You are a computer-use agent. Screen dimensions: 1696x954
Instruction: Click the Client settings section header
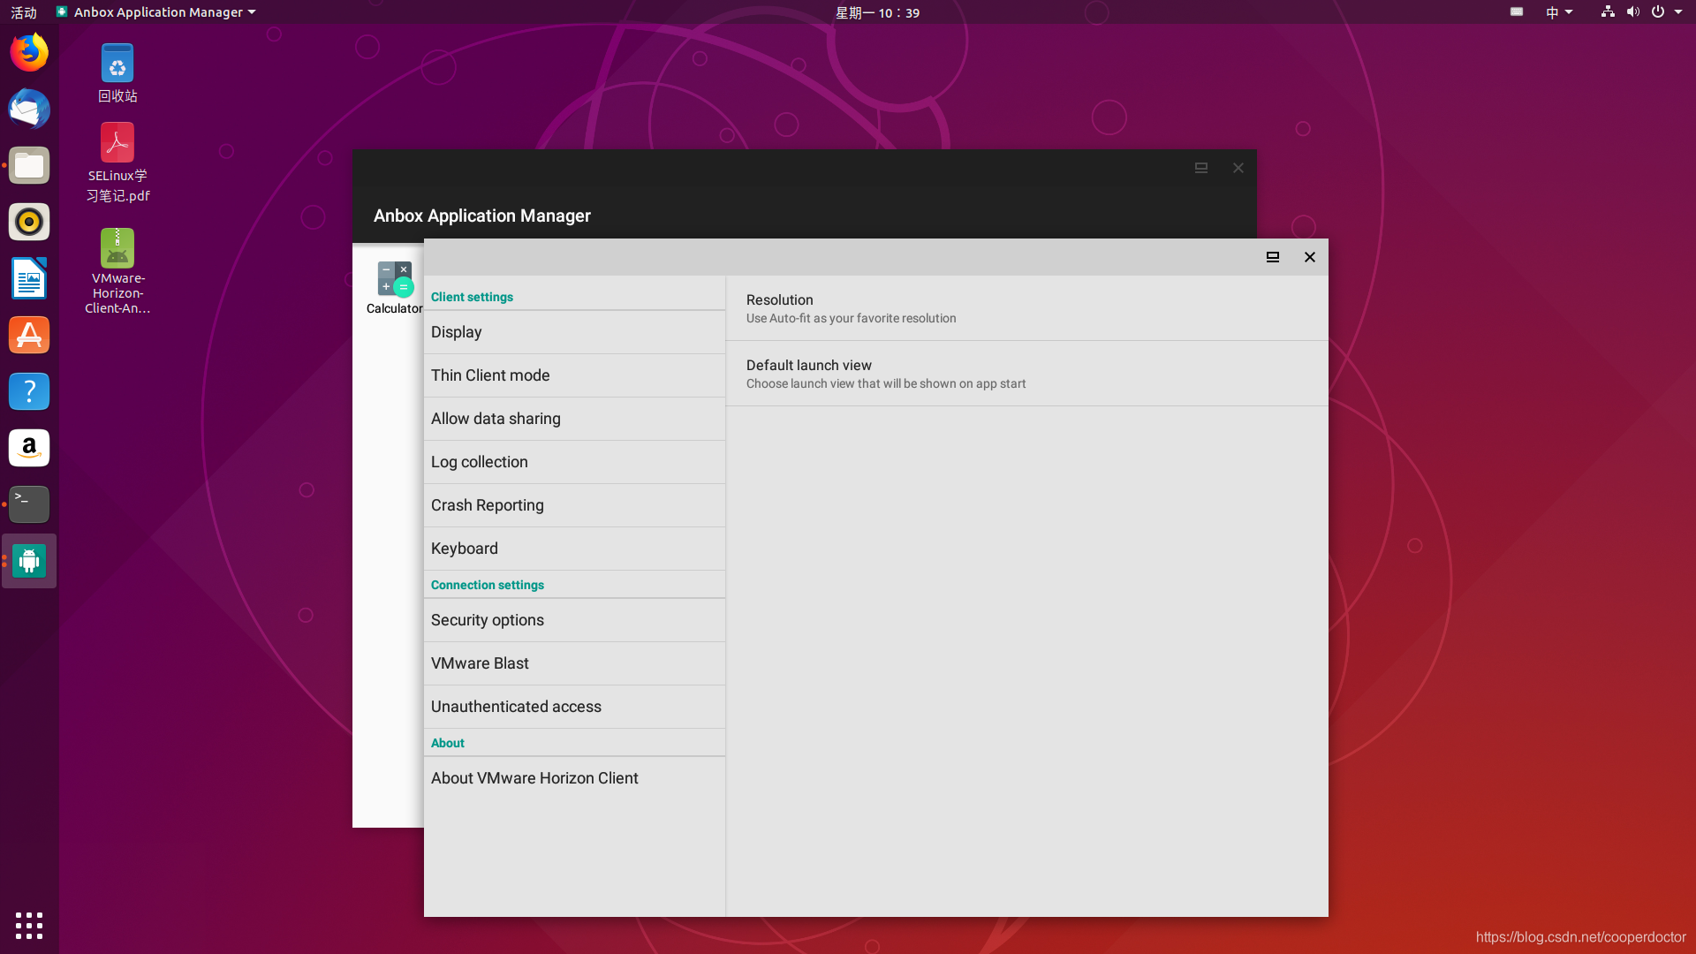[472, 297]
